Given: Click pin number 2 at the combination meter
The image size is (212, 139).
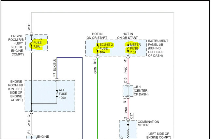Looking at the screenshot, I should click(x=125, y=118).
